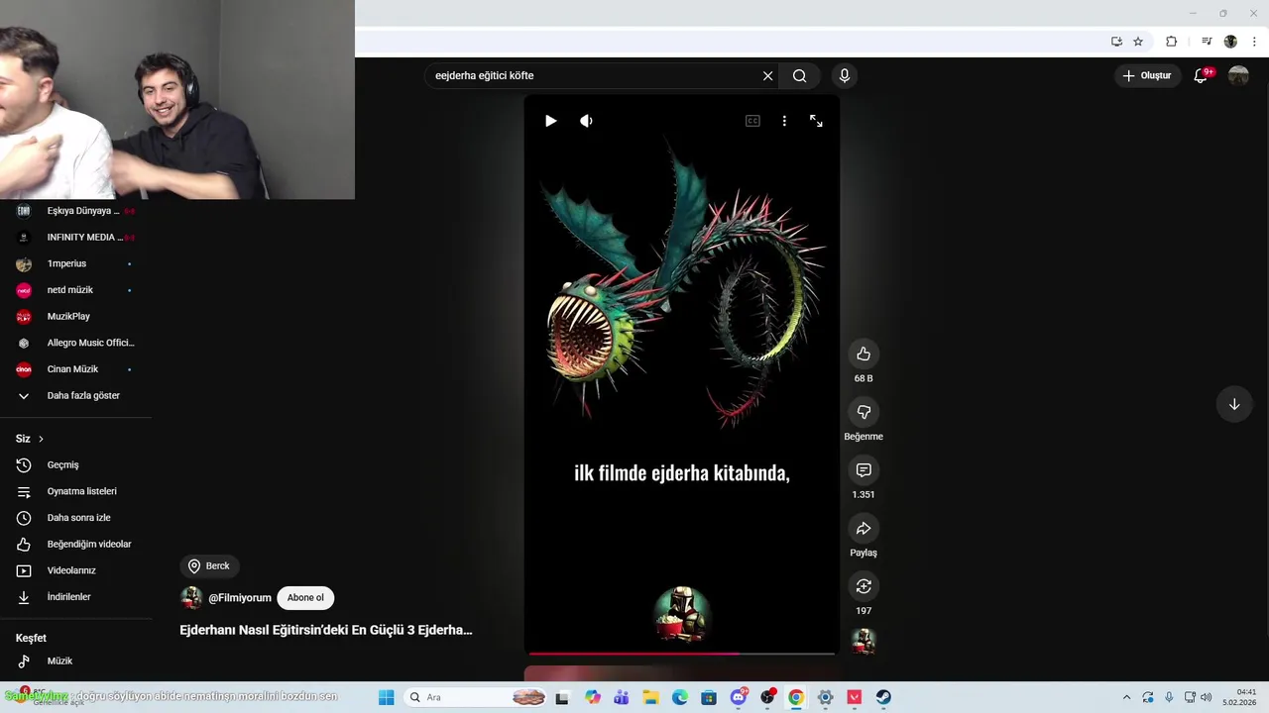Open the 1.351 comments panel
This screenshot has width=1269, height=713.
pos(864,469)
